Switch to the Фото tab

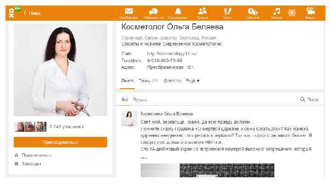pyautogui.click(x=172, y=81)
